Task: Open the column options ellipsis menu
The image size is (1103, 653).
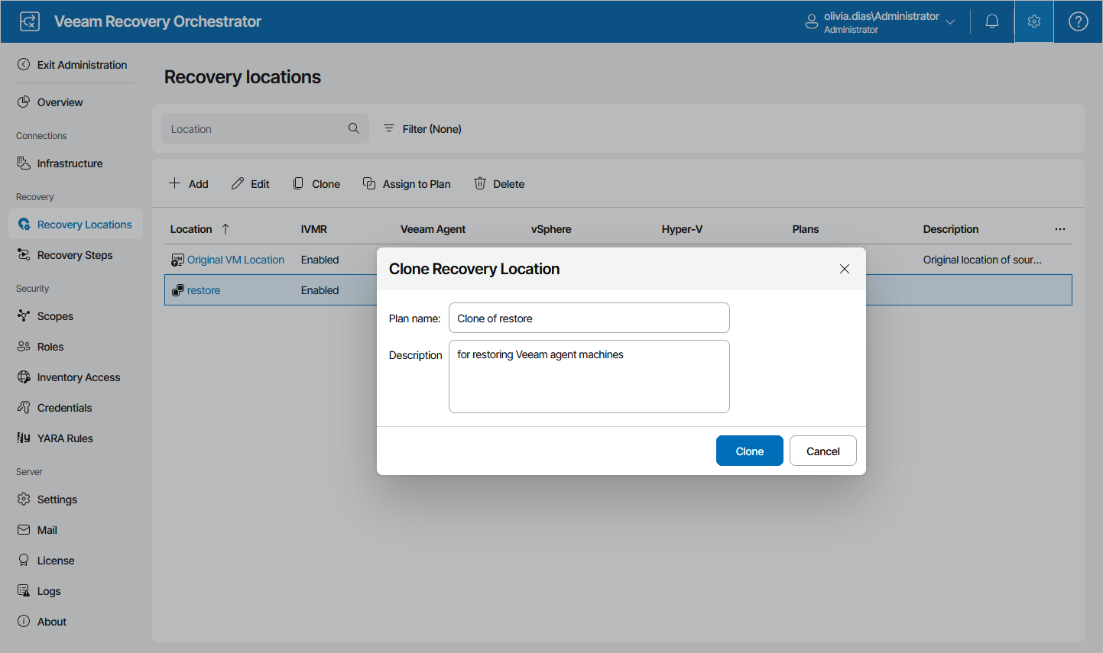Action: 1060,229
